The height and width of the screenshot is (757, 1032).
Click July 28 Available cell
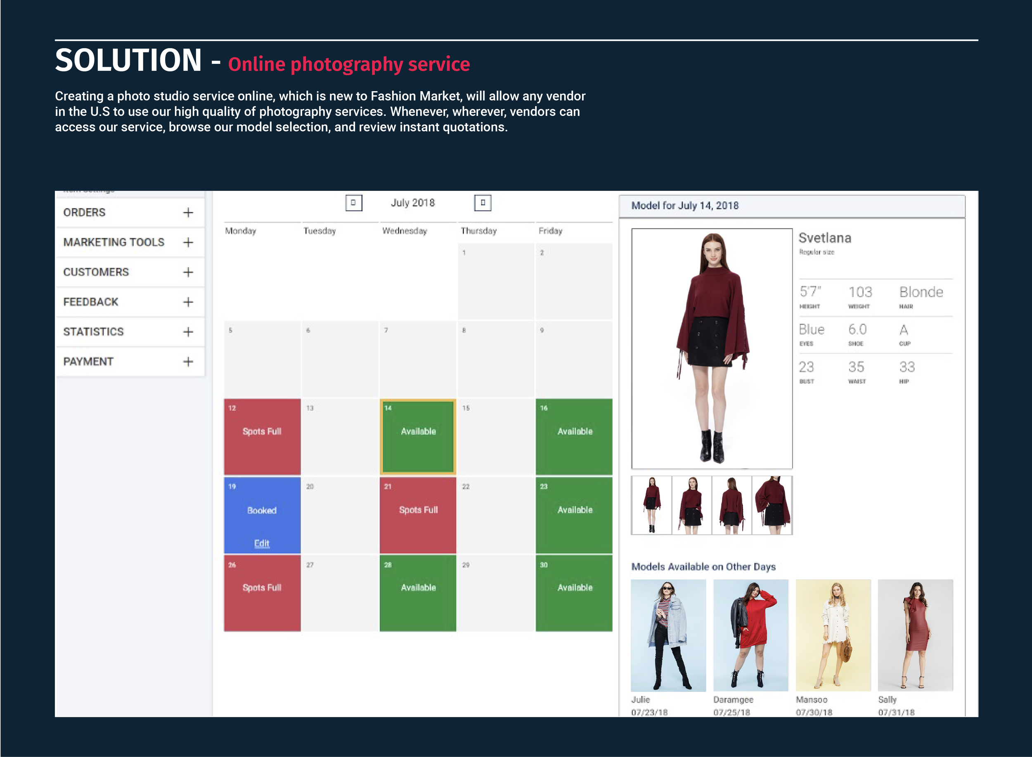pyautogui.click(x=418, y=593)
